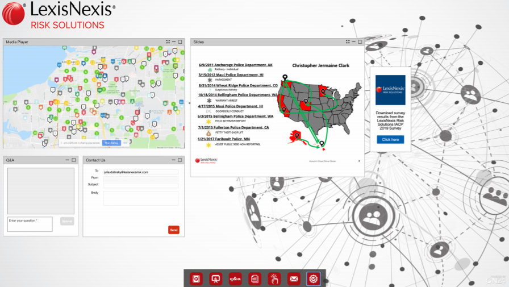Viewport: 509px width, 287px height.
Task: Click the From field in Contact Us
Action: 140,178
